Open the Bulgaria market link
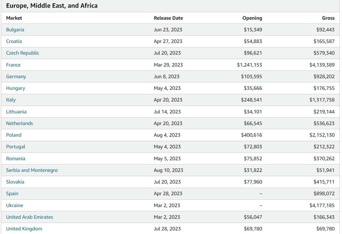 (15, 30)
